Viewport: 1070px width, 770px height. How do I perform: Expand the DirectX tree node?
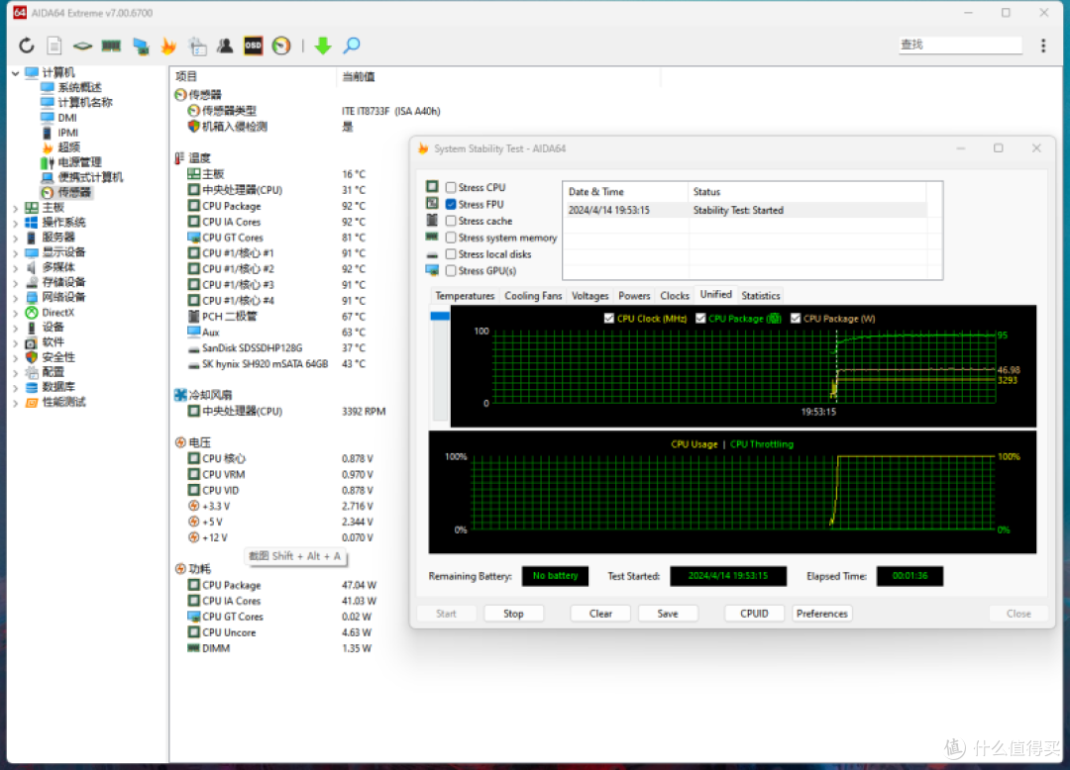(15, 313)
